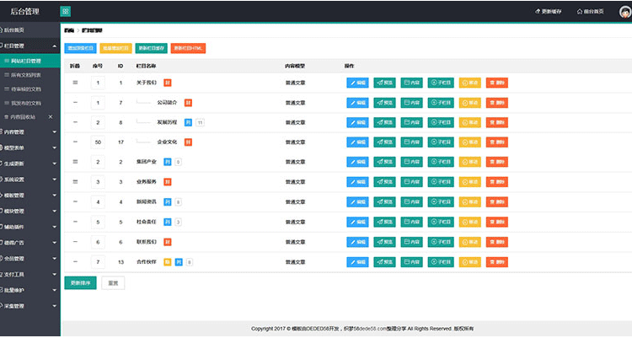Click 删除 button in 关于我们 row
This screenshot has width=632, height=338.
coord(497,83)
